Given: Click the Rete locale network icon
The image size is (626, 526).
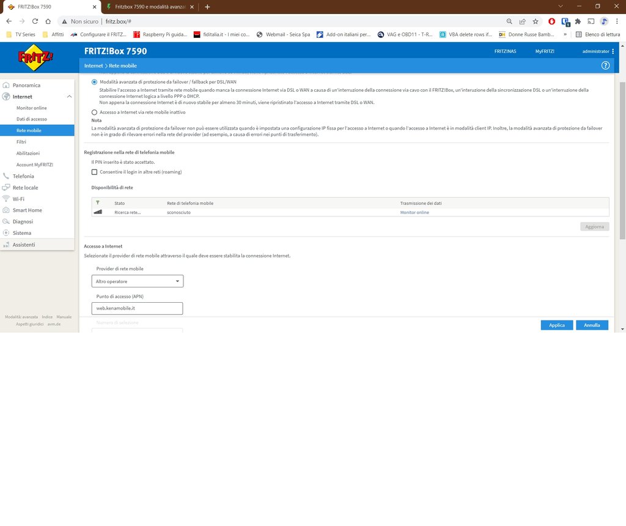Looking at the screenshot, I should [6, 187].
